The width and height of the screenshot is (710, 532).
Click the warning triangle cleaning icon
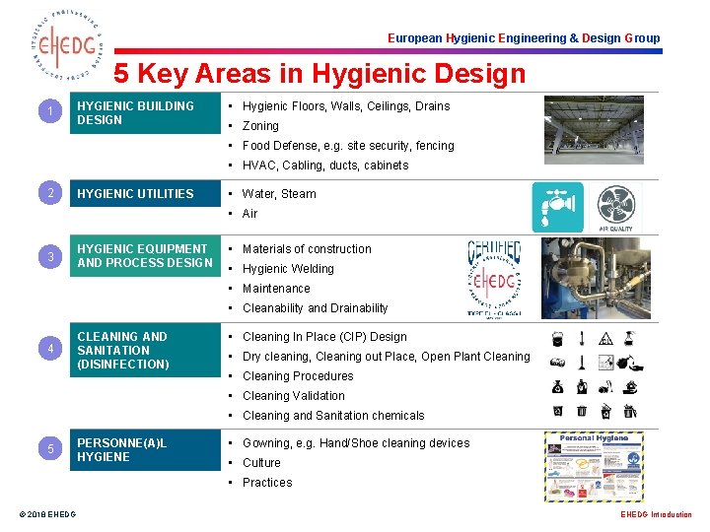point(605,338)
